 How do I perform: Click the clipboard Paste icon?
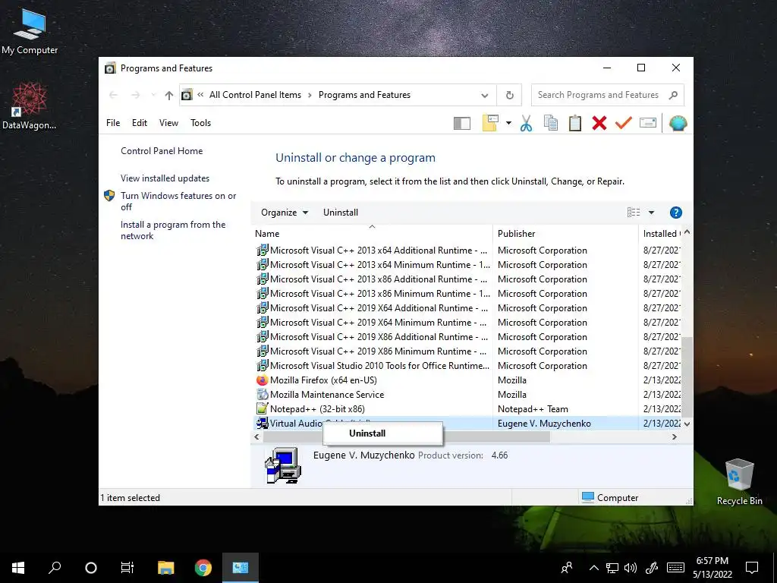click(575, 123)
